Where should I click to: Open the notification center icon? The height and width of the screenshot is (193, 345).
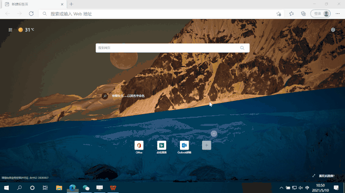336,188
